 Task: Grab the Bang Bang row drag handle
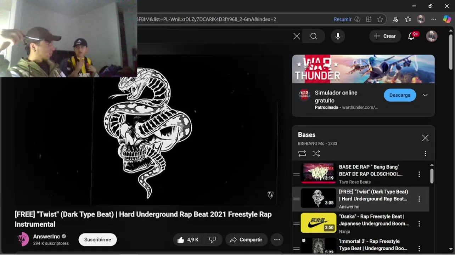click(x=296, y=174)
